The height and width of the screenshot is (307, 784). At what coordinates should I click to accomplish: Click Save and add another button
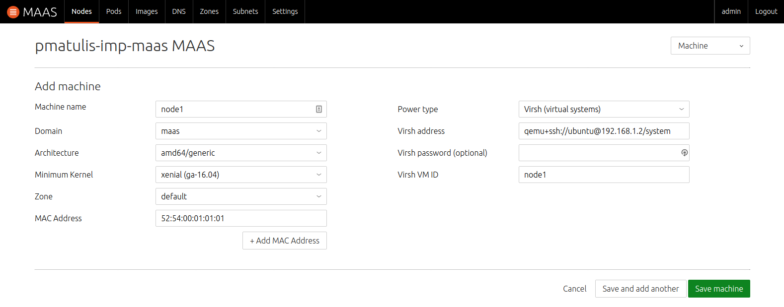click(641, 289)
